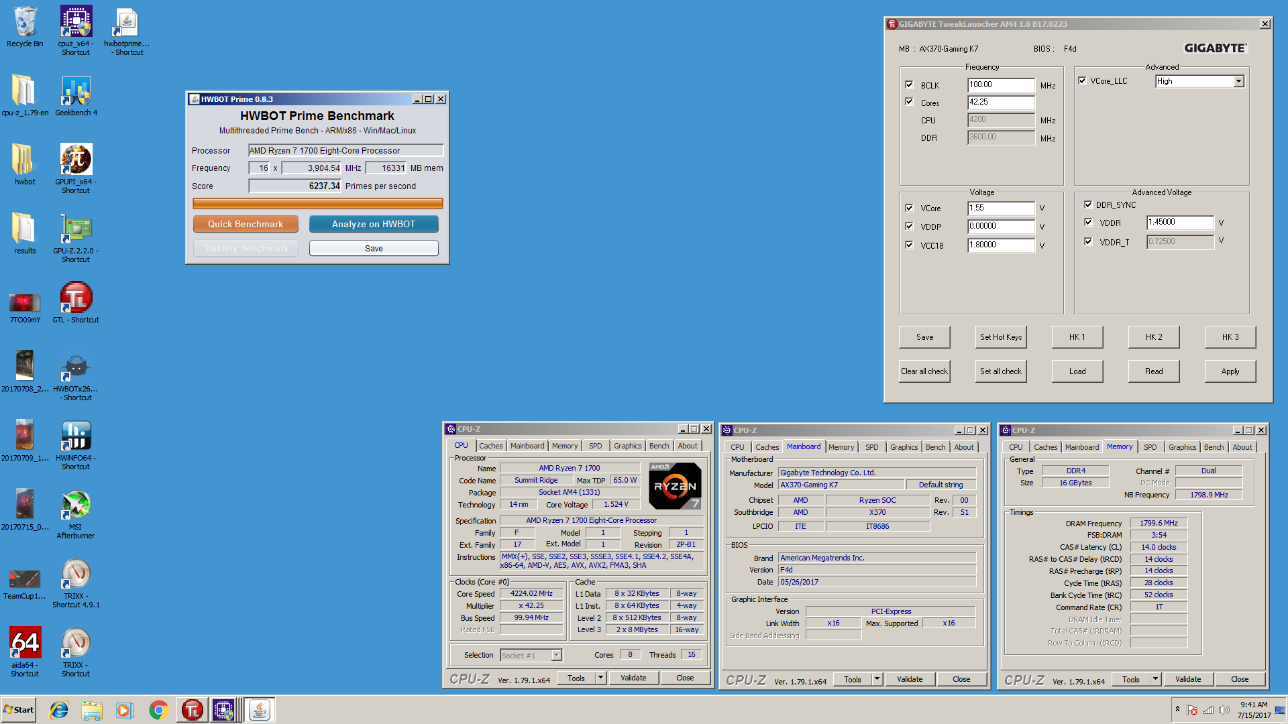Viewport: 1288px width, 724px height.
Task: Click Validate in CPU-Z Mainboard window
Action: point(910,679)
